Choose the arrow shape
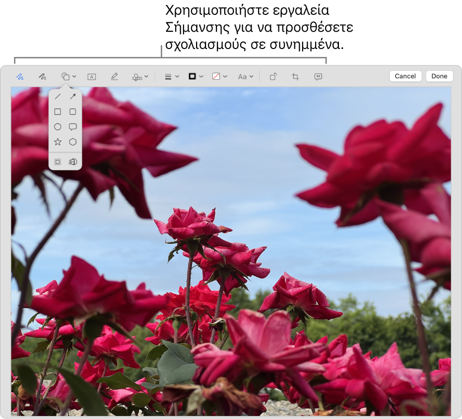This screenshot has height=419, width=462. click(73, 97)
